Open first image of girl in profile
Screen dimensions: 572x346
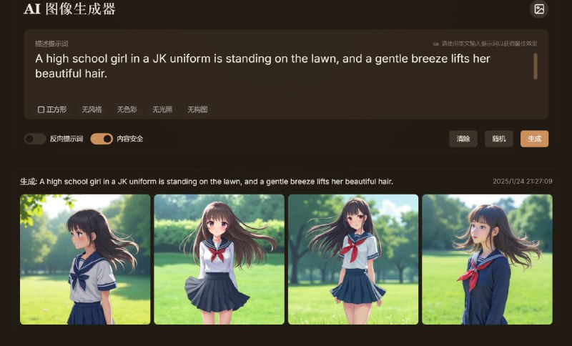(x=85, y=259)
